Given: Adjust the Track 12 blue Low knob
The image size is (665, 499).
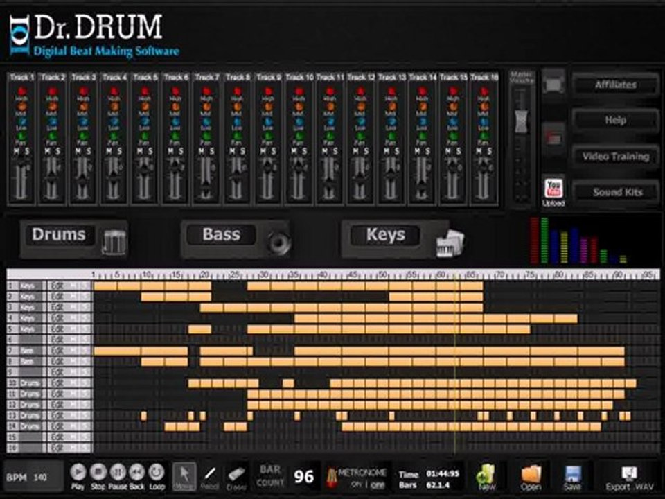Looking at the screenshot, I should click(360, 121).
